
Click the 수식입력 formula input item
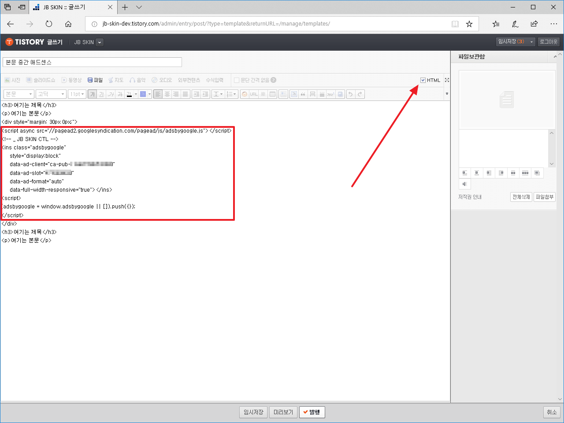click(215, 80)
